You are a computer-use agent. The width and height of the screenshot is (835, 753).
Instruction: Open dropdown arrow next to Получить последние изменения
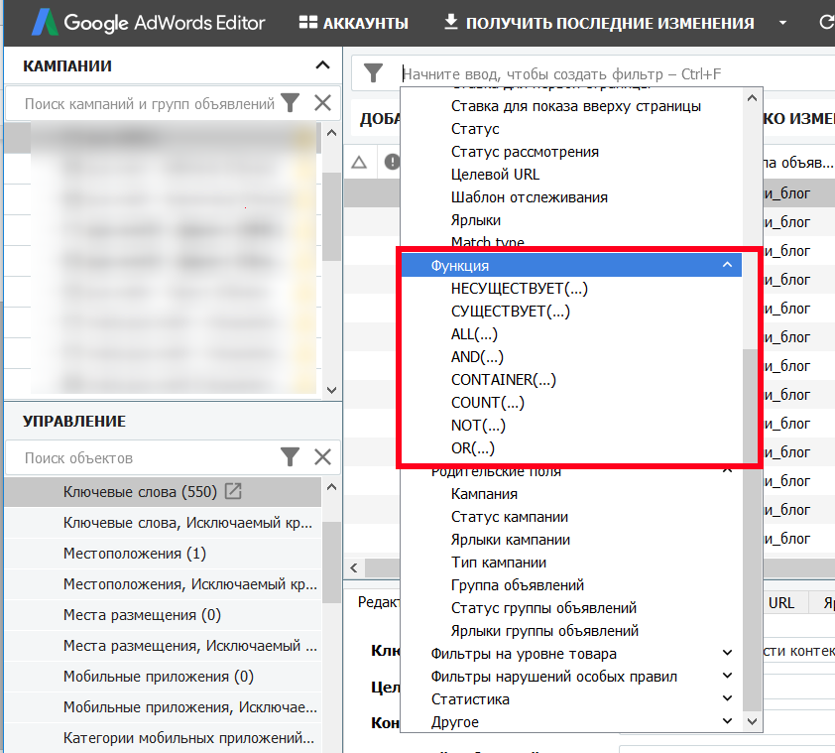(782, 23)
